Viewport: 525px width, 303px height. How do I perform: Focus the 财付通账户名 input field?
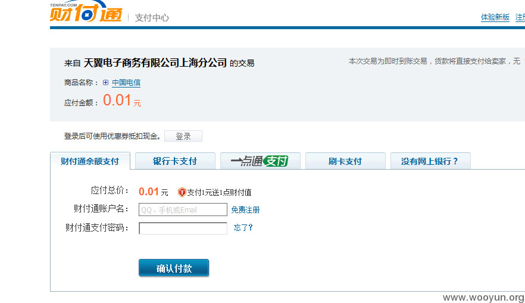(183, 210)
